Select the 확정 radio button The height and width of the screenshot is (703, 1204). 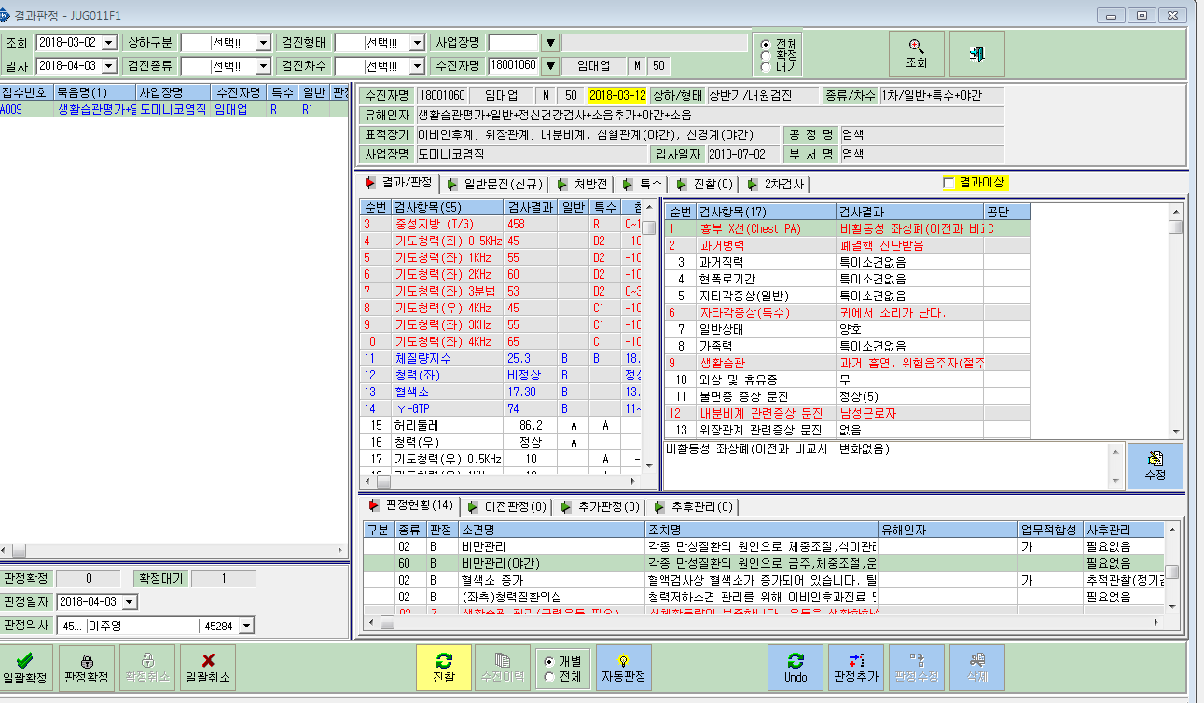click(766, 55)
